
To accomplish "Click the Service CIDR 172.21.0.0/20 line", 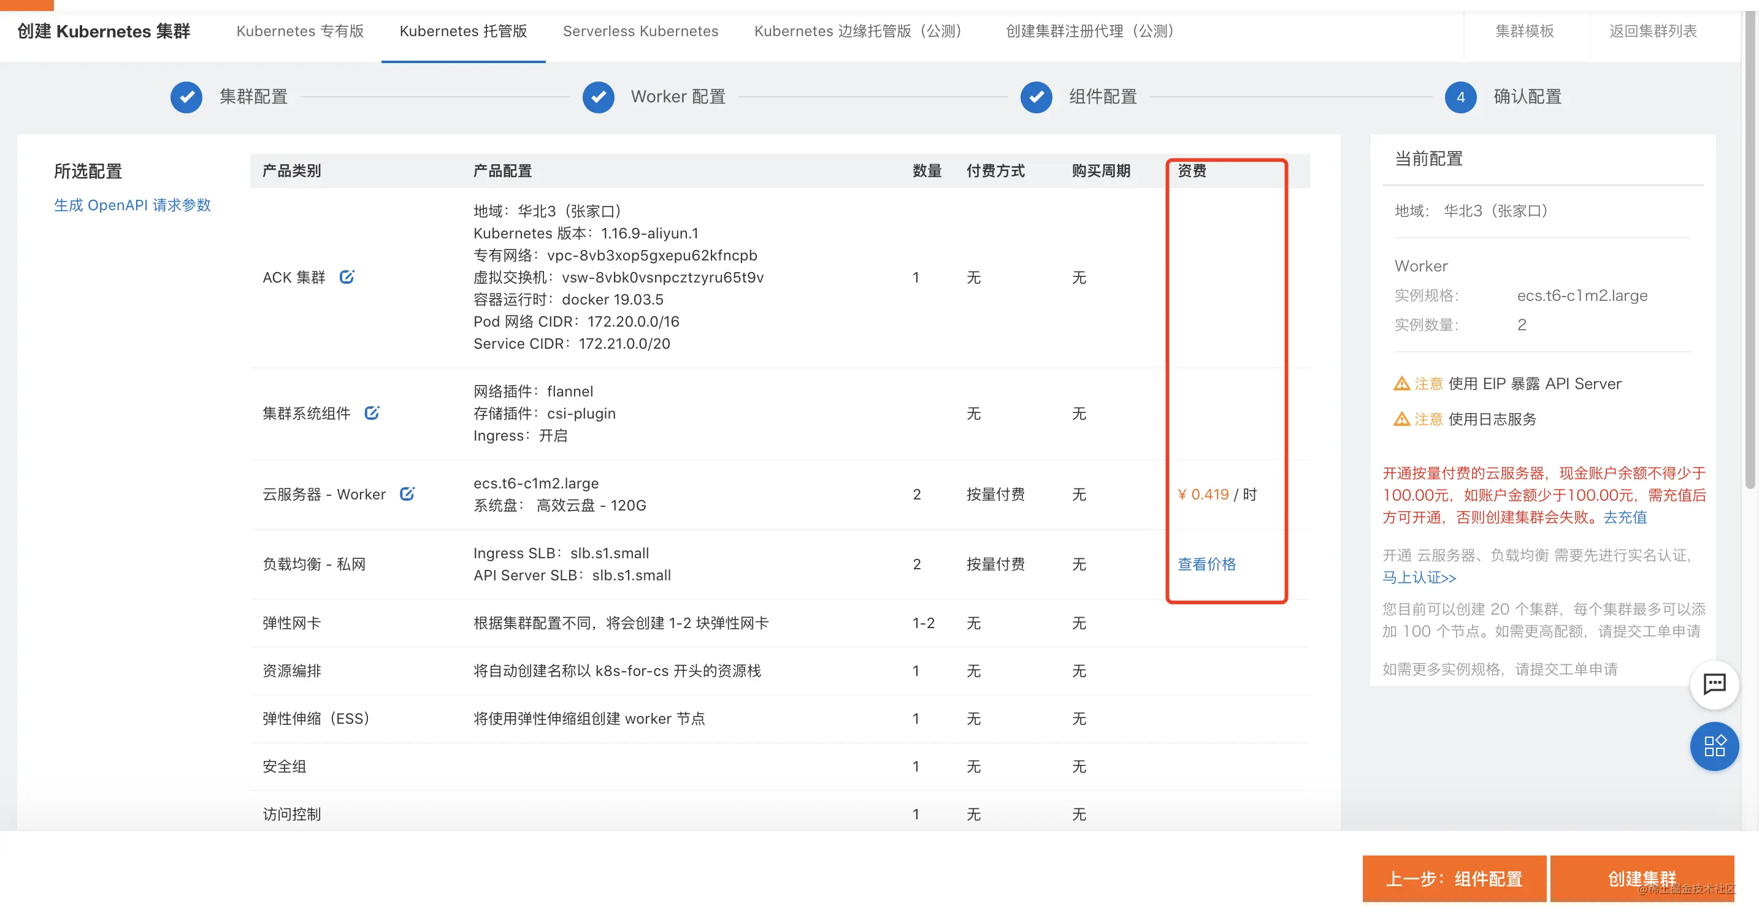I will point(572,344).
